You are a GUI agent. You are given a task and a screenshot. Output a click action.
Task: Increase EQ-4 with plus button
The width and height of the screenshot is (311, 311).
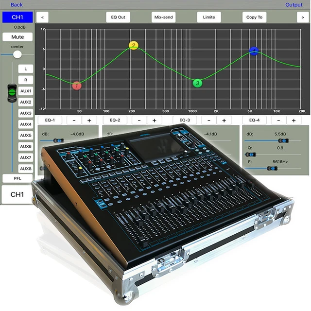pyautogui.click(x=294, y=121)
